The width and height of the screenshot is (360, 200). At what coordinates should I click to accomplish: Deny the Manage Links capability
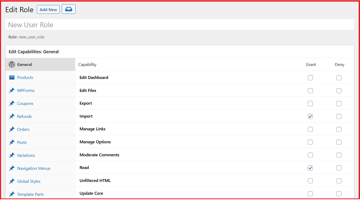tap(339, 129)
